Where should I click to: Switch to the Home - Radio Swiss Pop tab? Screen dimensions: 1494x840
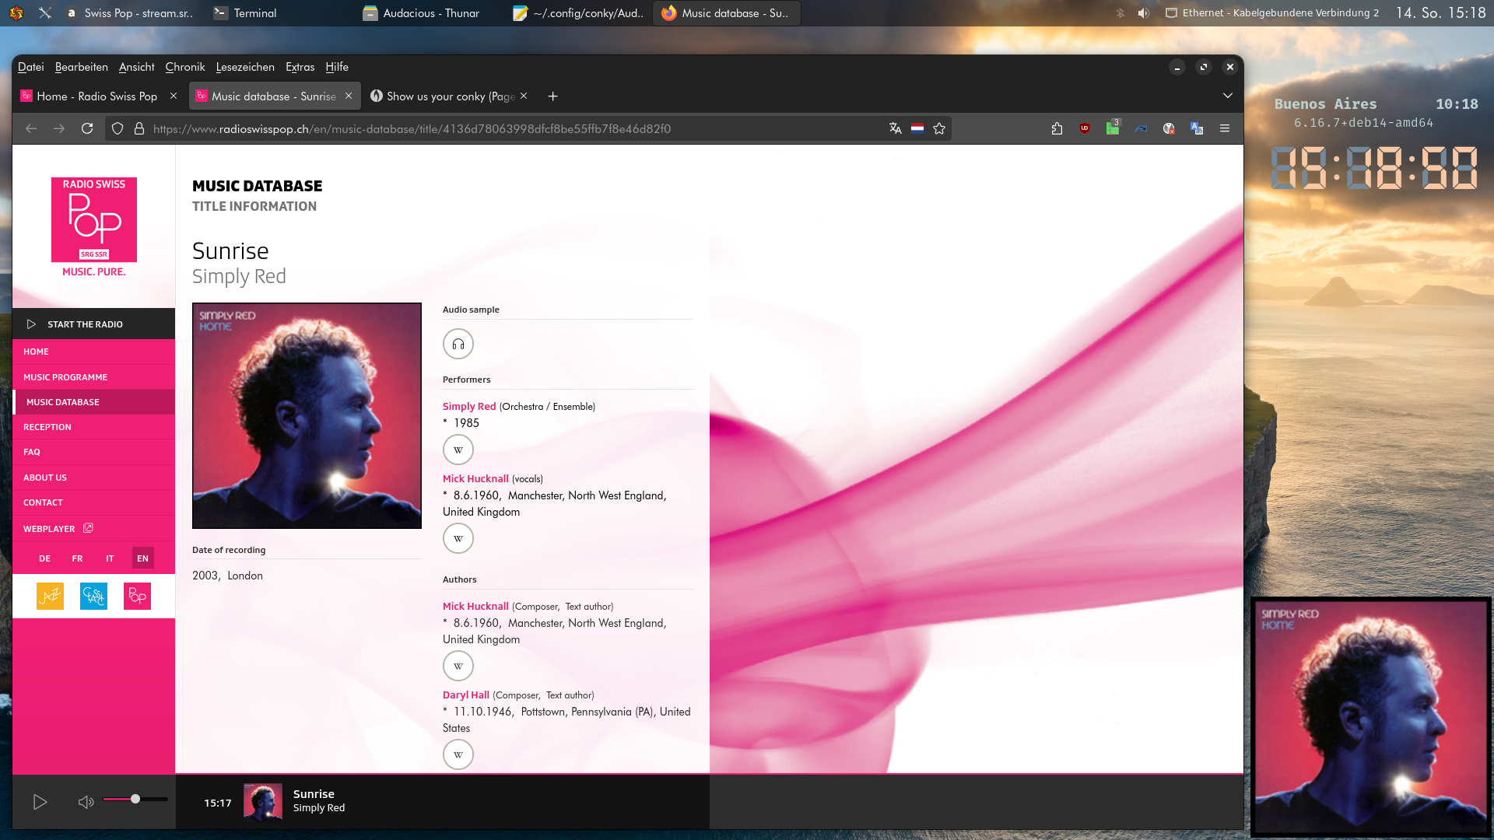pos(96,96)
